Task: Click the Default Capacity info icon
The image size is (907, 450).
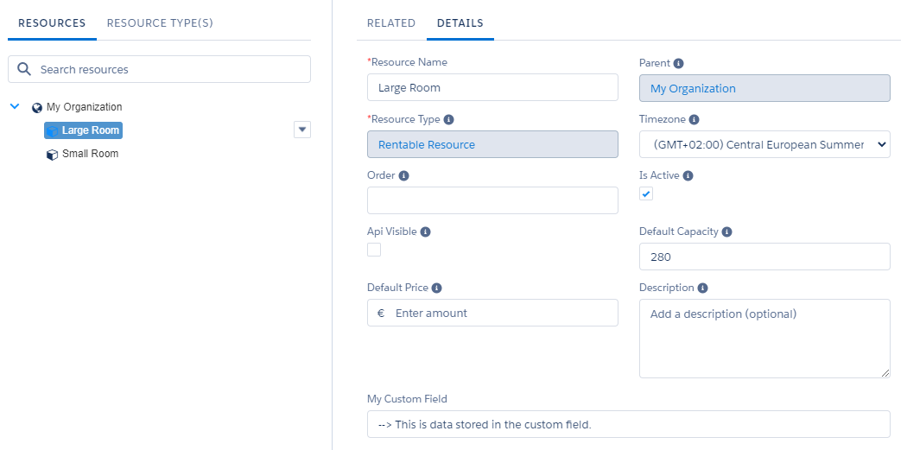Action: click(727, 232)
